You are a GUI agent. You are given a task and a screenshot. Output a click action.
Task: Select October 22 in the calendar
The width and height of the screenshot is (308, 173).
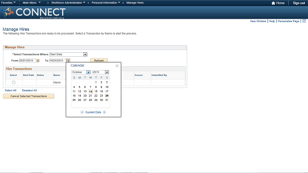point(96,96)
